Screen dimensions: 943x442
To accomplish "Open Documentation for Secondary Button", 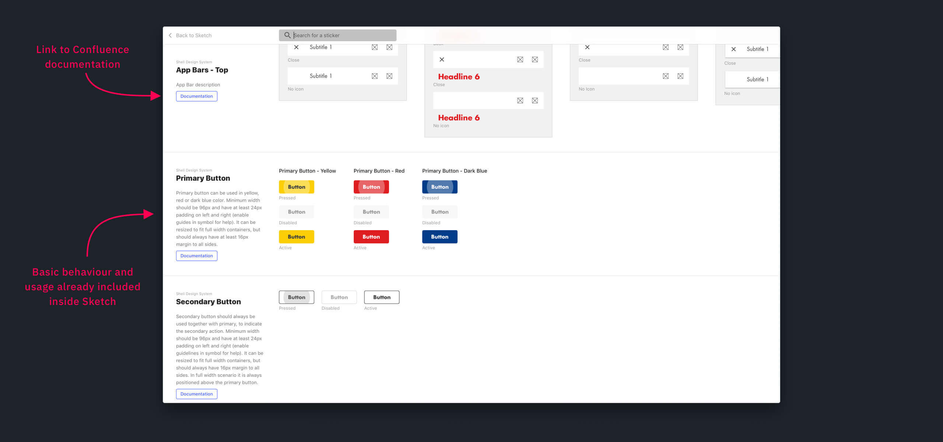I will click(196, 393).
